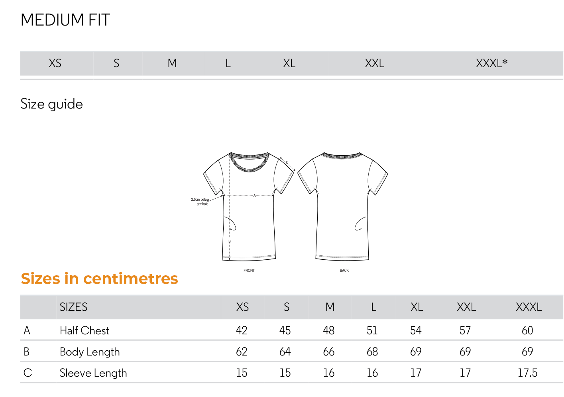Select the XXXL* size option
This screenshot has height=397, width=564.
pyautogui.click(x=492, y=63)
